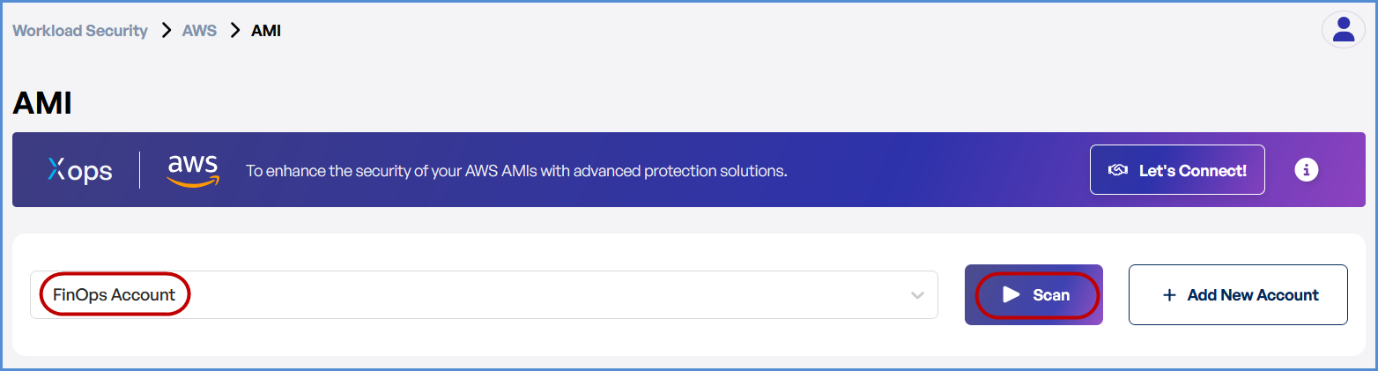Image resolution: width=1378 pixels, height=371 pixels.
Task: Click the chevron between AWS and AMI
Action: click(x=234, y=31)
